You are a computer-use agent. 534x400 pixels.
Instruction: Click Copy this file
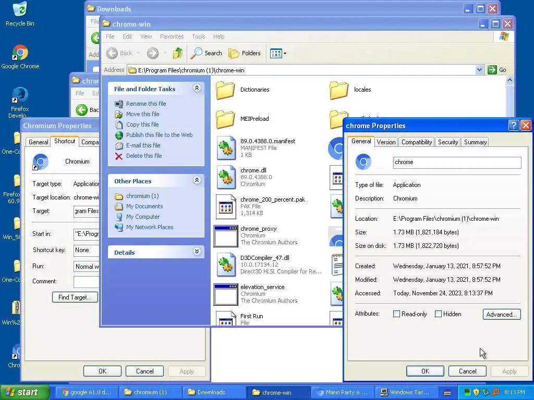pos(142,124)
